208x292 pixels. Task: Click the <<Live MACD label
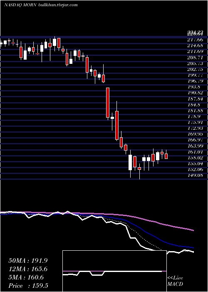pyautogui.click(x=175, y=281)
